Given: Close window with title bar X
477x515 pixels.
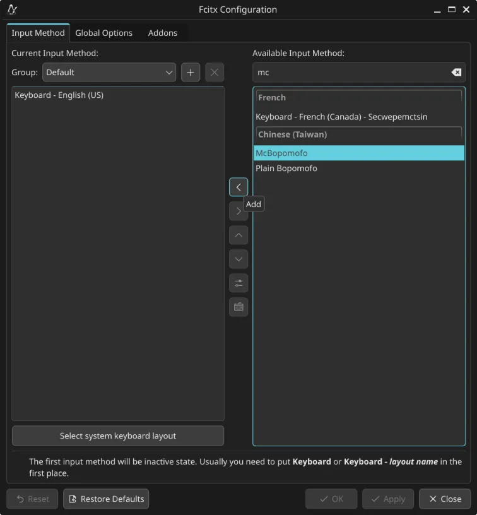Looking at the screenshot, I should (466, 9).
